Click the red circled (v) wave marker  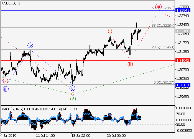(6, 81)
